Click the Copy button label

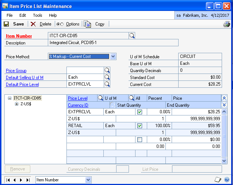click(100, 24)
